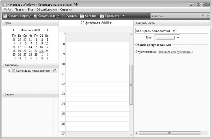This screenshot has height=139, width=212.
Task: Click the Дата panel header
Action: [31, 23]
